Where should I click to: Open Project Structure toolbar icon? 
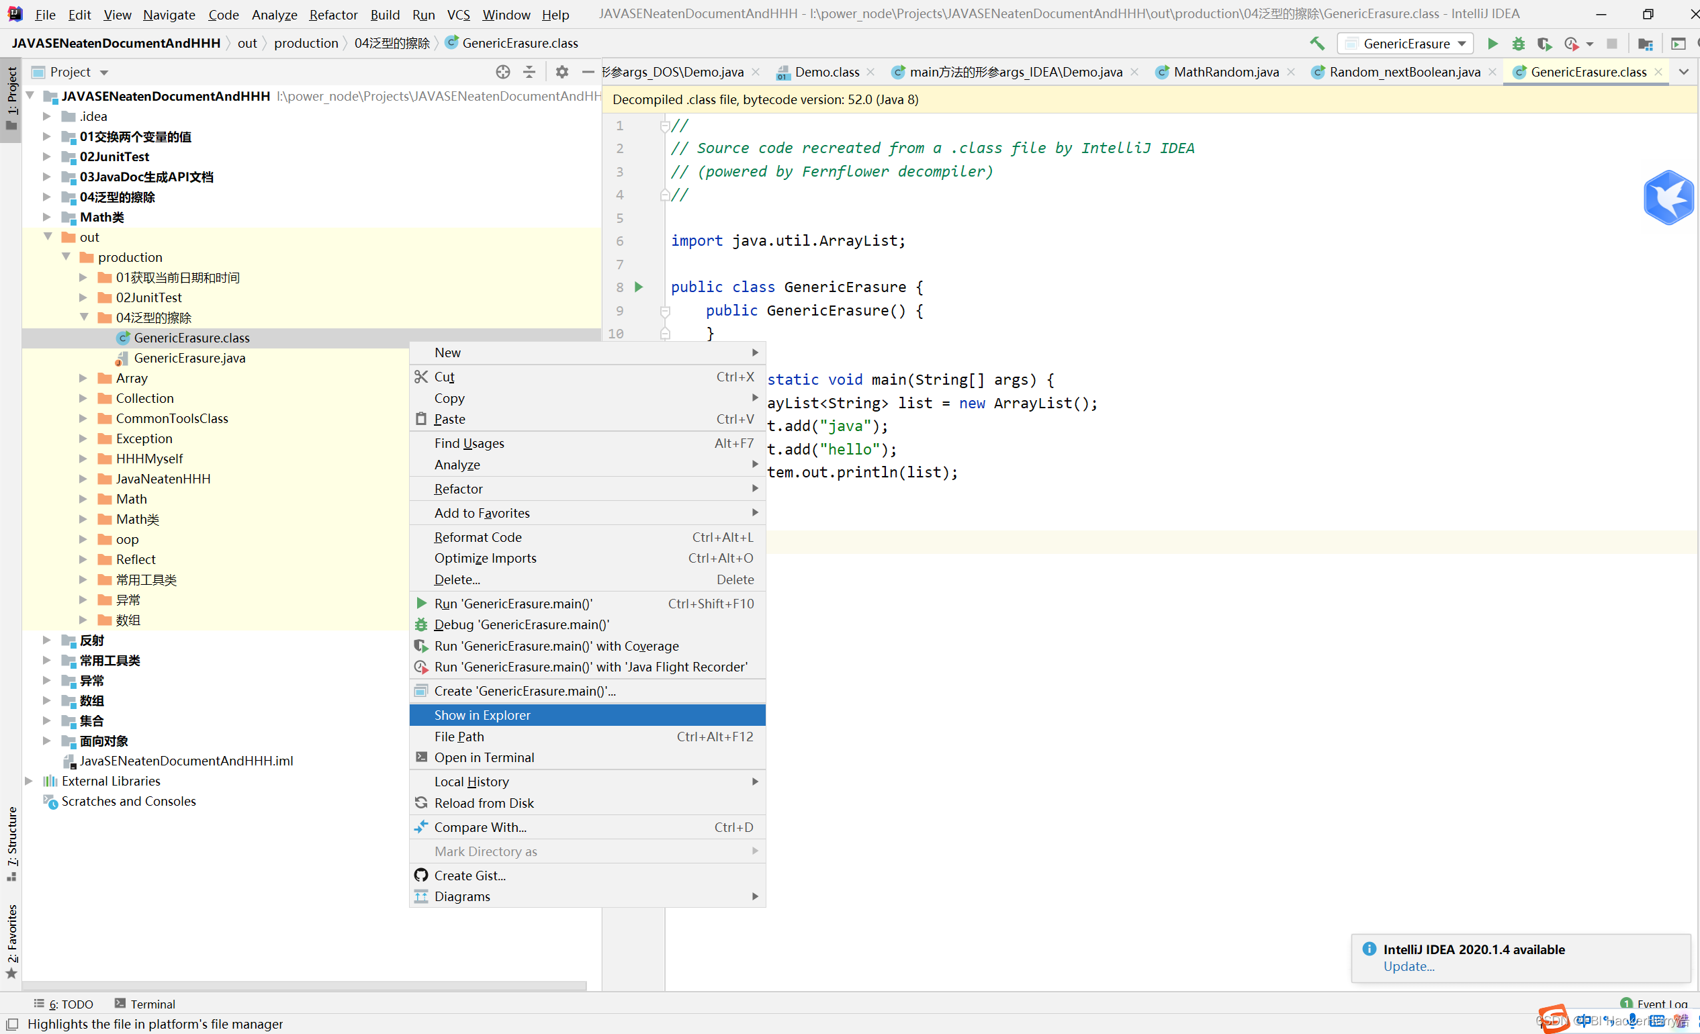tap(1646, 44)
